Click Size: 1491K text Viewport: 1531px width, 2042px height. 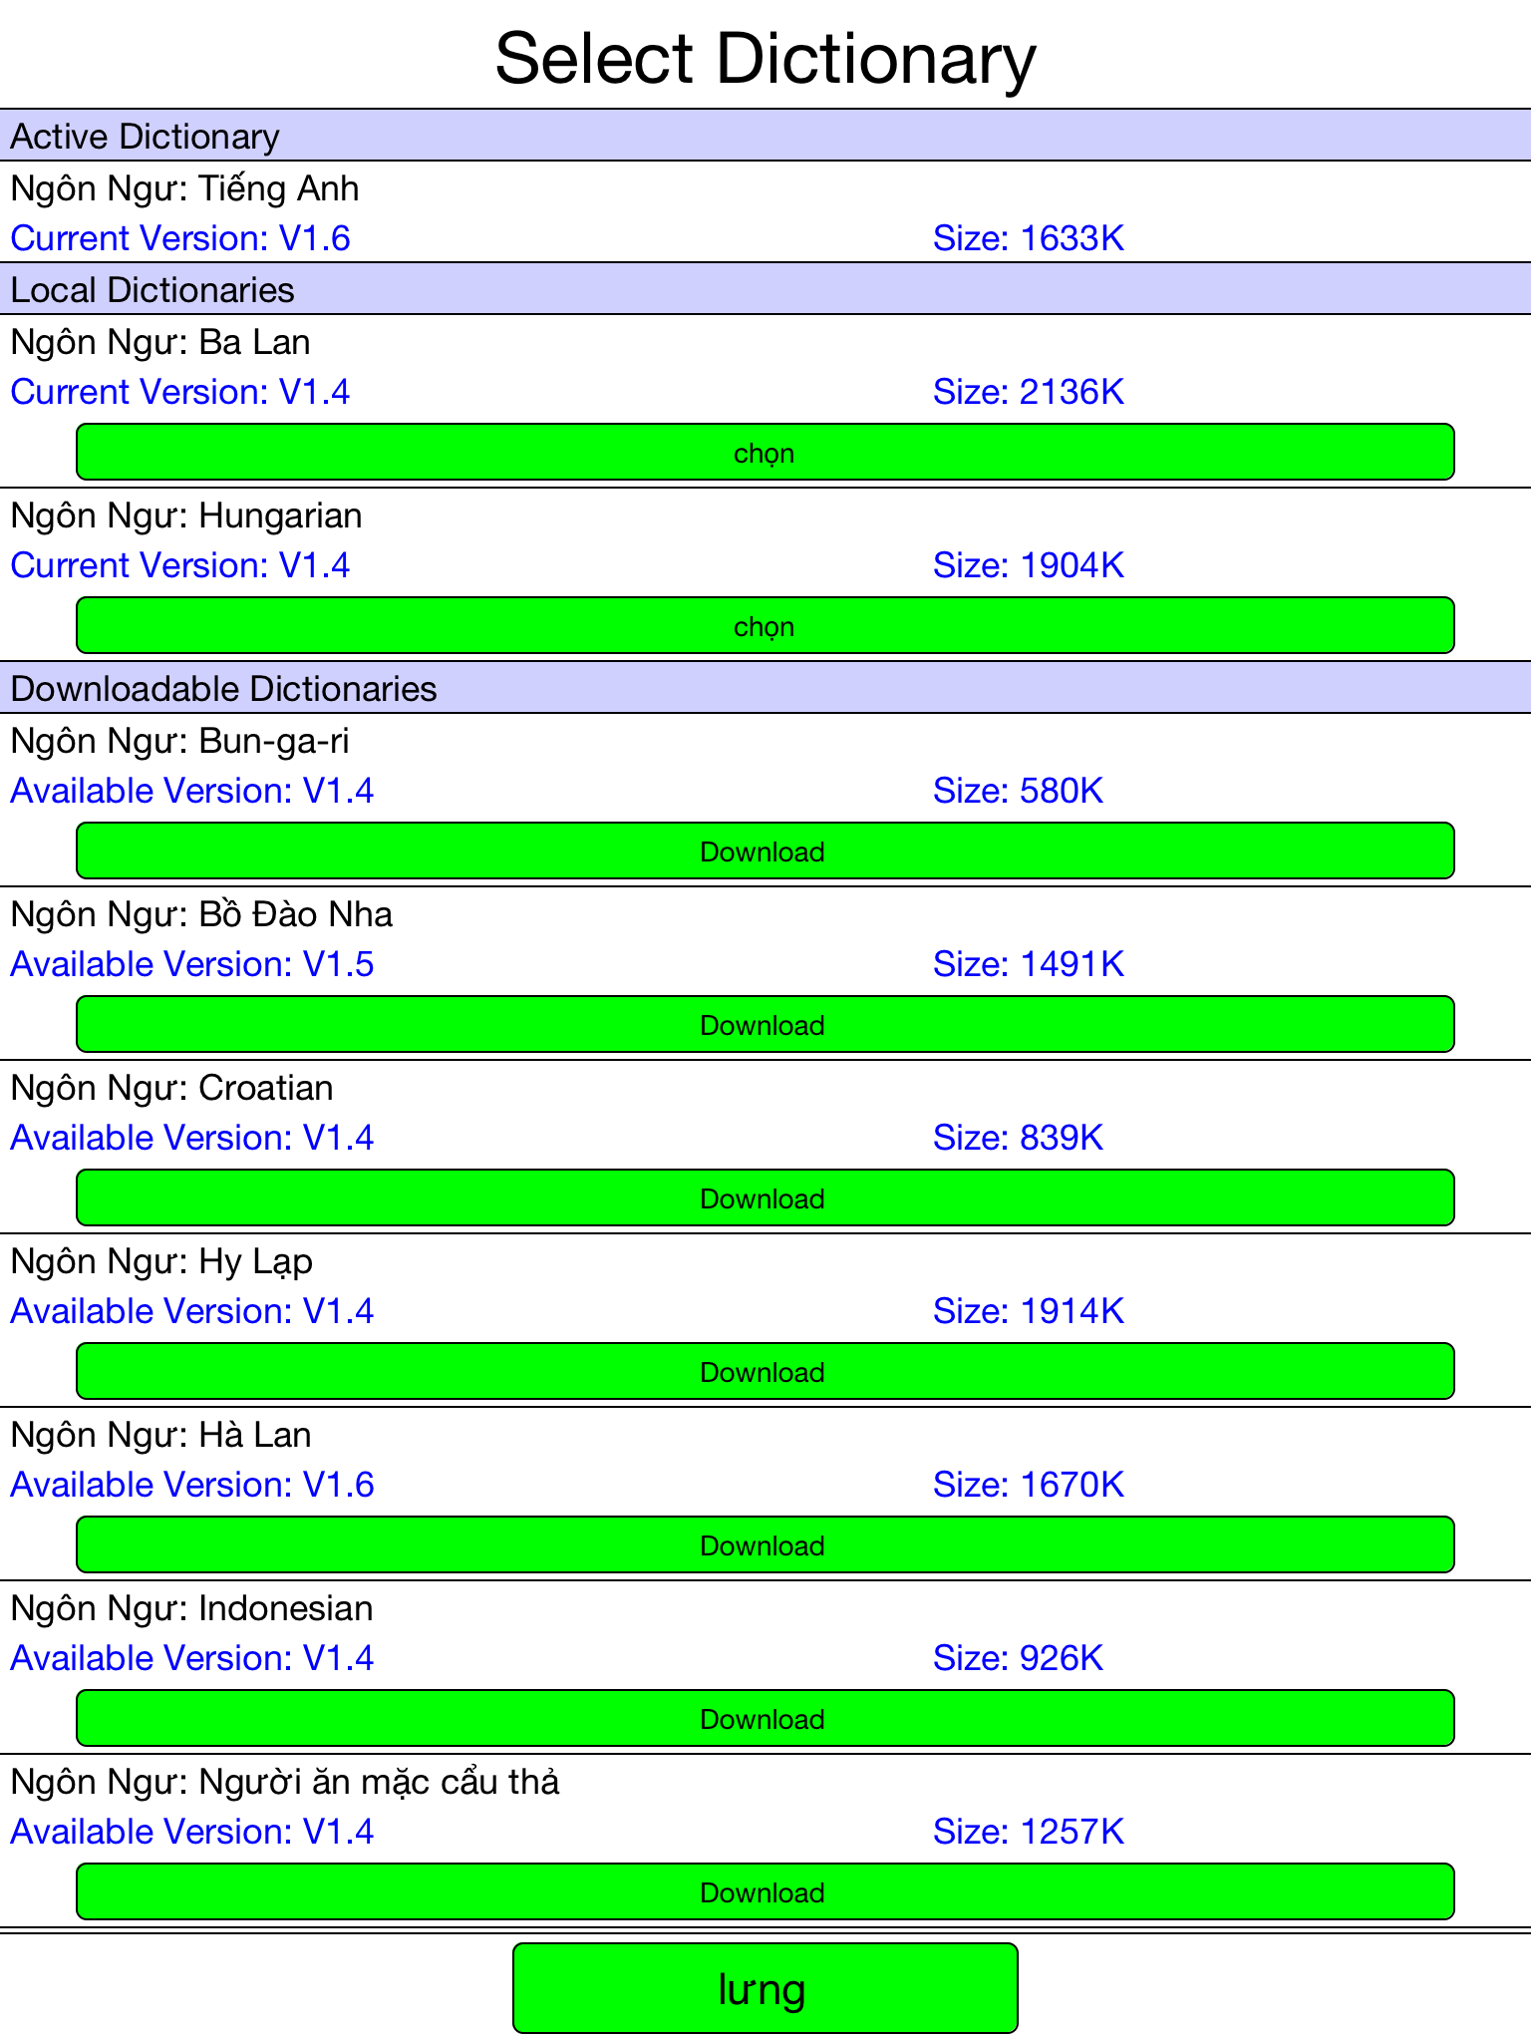(x=1029, y=964)
